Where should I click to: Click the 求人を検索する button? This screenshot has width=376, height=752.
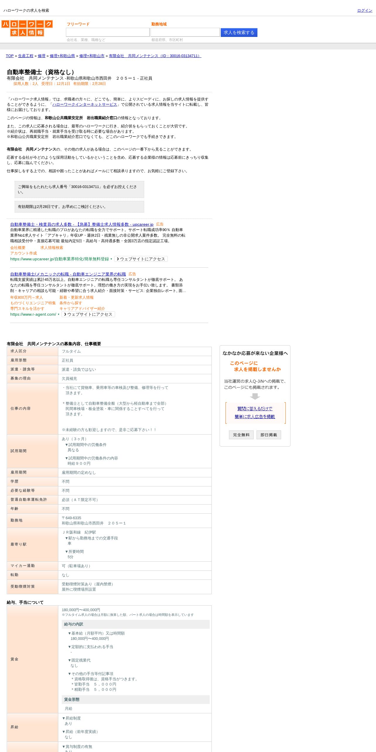[239, 33]
